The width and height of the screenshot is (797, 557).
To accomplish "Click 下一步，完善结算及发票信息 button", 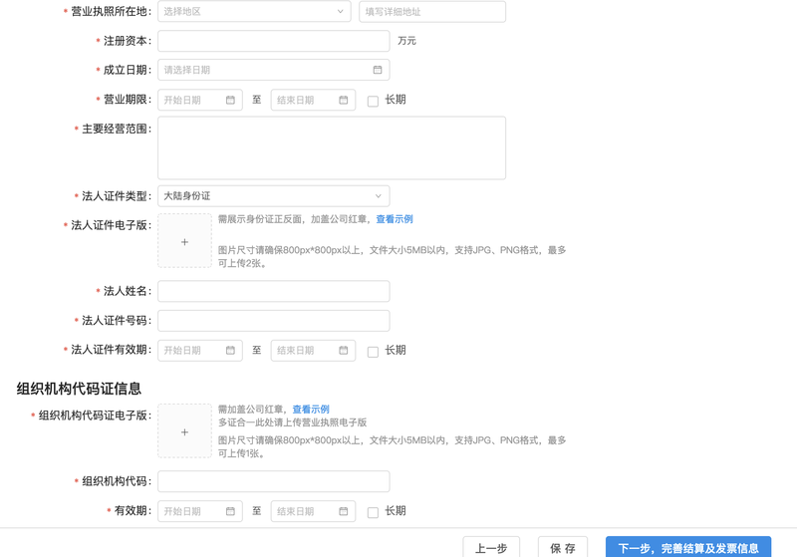I will tap(688, 547).
